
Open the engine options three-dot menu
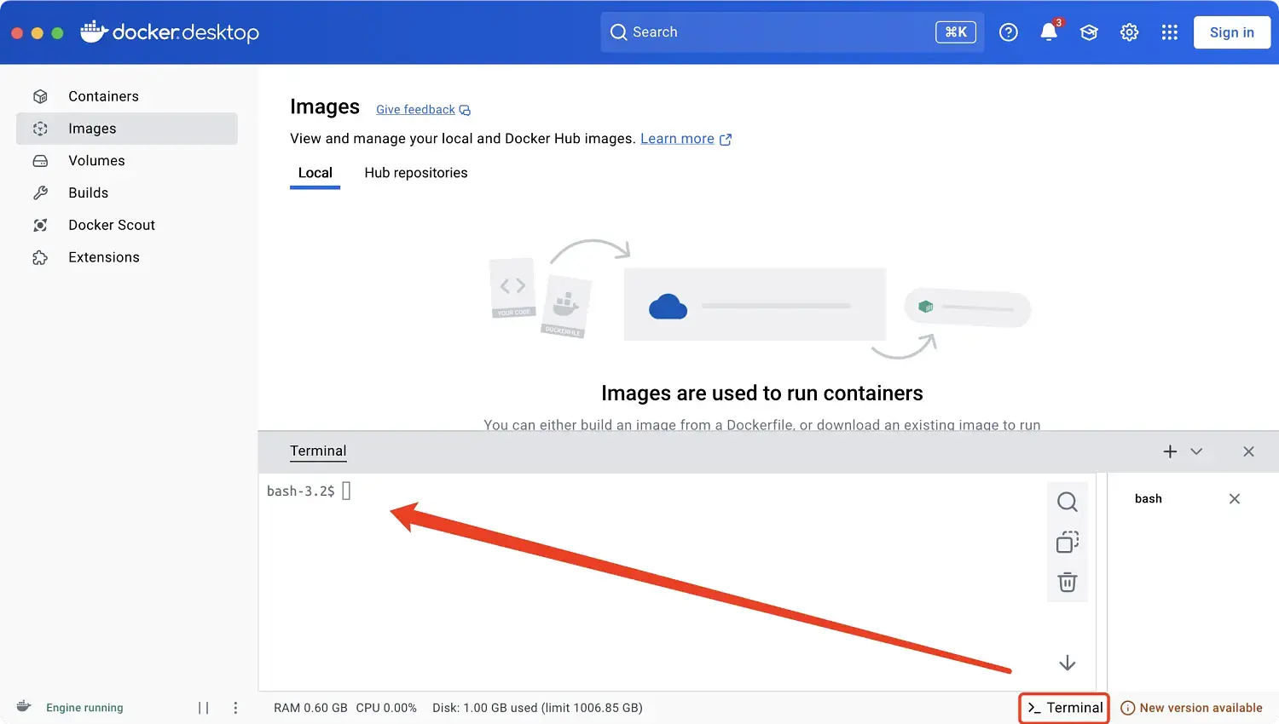pyautogui.click(x=235, y=708)
